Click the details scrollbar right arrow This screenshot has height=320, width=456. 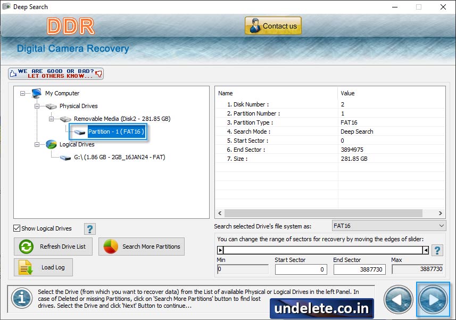[x=440, y=213]
